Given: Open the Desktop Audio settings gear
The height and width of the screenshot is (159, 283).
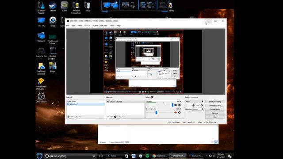Looking at the screenshot, I should [x=180, y=113].
